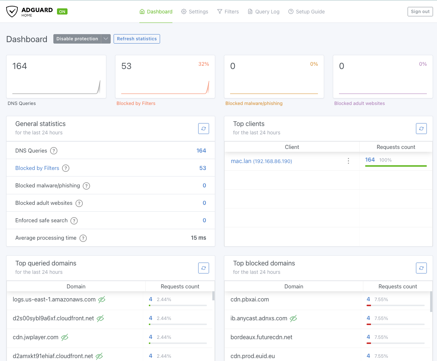This screenshot has height=361, width=437.
Task: Click the ON status badge
Action: click(62, 12)
